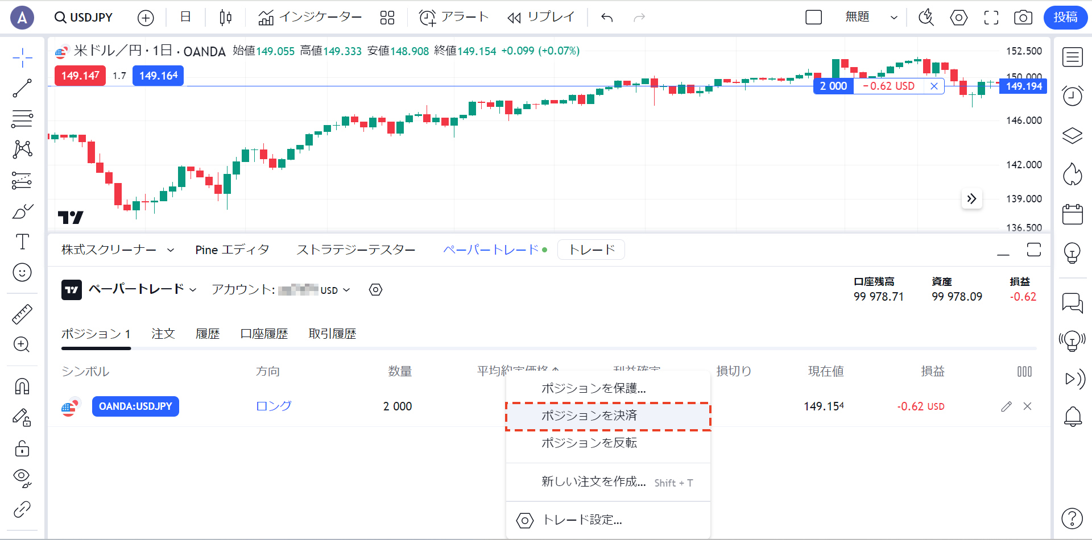Select the text annotation tool

[22, 242]
